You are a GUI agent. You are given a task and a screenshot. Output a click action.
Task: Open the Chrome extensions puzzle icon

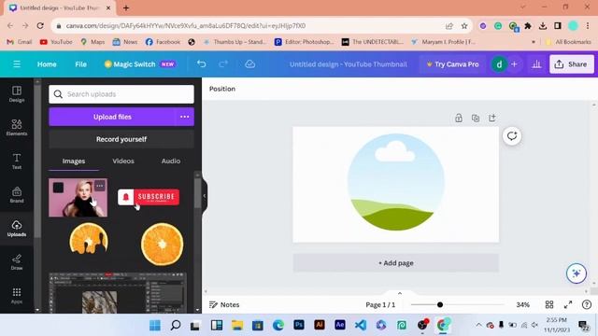coord(528,25)
